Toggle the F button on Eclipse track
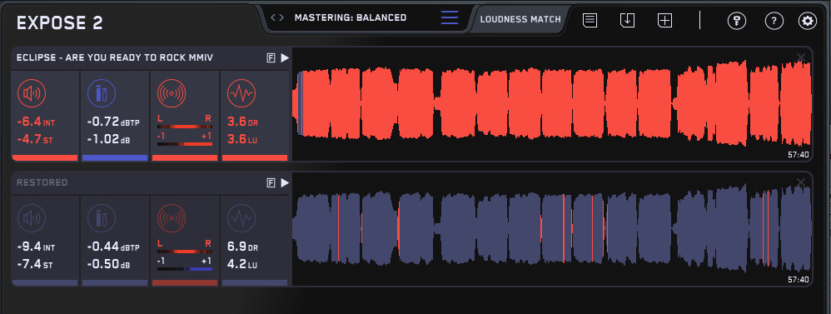This screenshot has width=831, height=314. (x=271, y=57)
